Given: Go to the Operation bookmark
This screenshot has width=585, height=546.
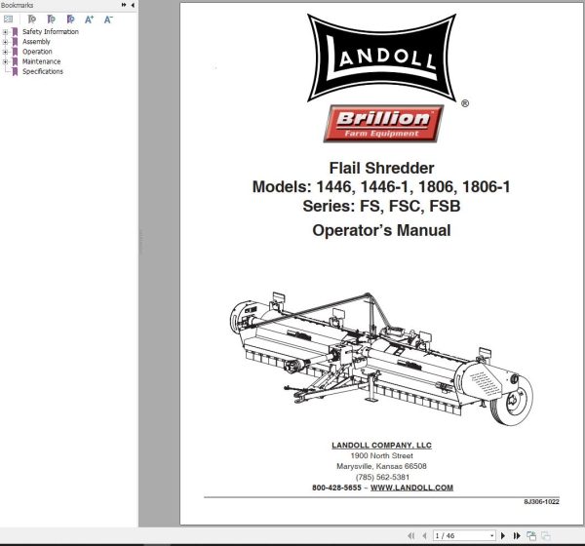Looking at the screenshot, I should coord(37,52).
